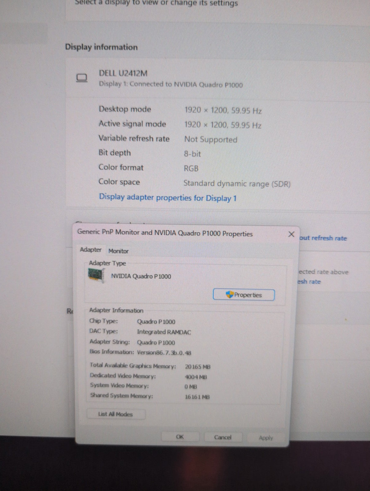Viewport: 370px width, 491px height.
Task: Select the DELL U2412M display name
Action: point(123,73)
